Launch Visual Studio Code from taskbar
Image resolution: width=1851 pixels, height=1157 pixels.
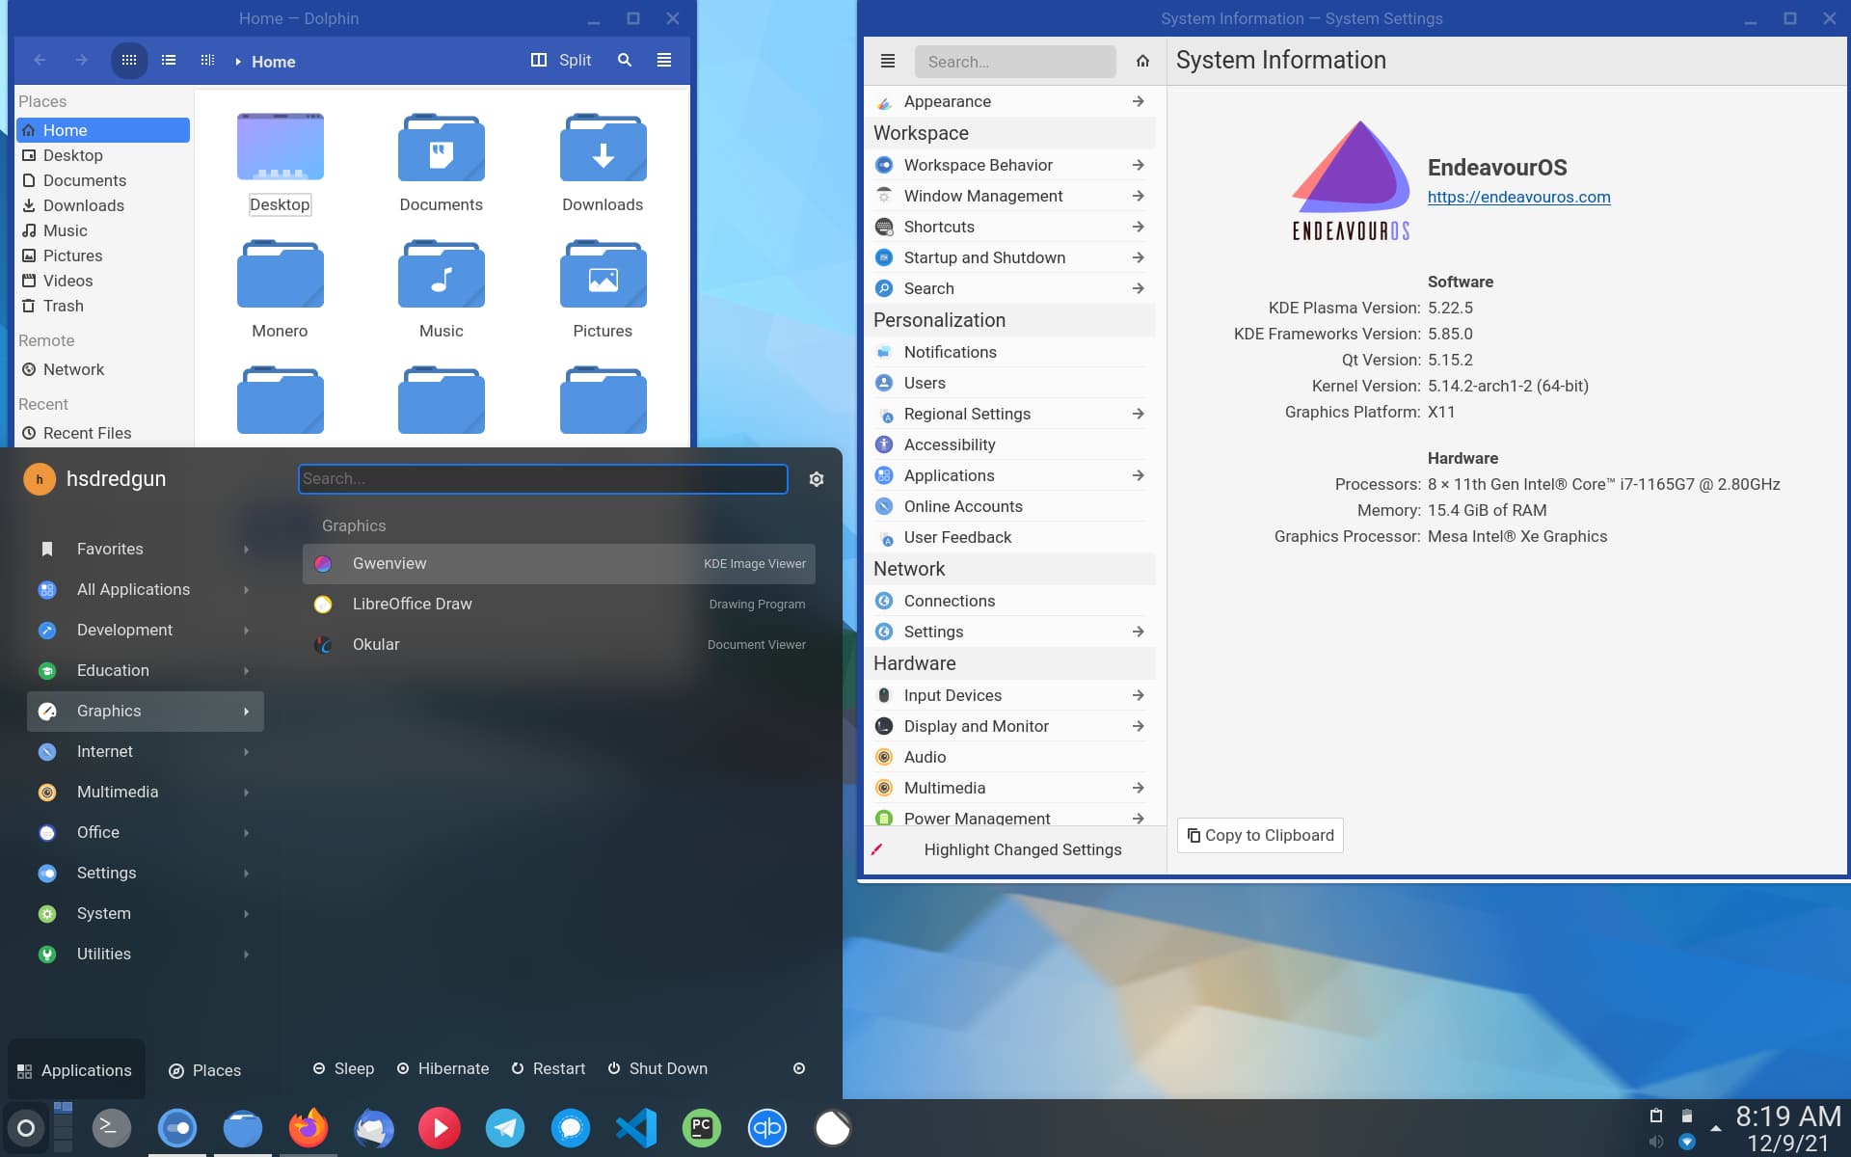635,1128
